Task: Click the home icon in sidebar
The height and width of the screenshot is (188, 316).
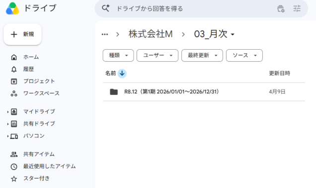Action: (14, 57)
